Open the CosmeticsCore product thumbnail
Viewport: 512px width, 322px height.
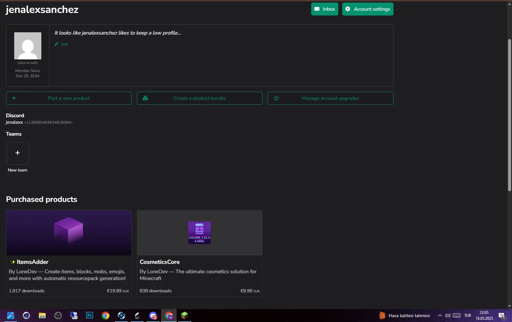coord(200,233)
